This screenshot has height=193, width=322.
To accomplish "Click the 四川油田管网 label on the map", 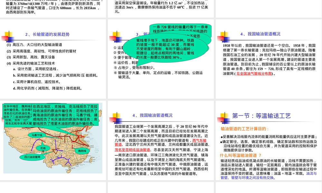I will [x=32, y=157].
